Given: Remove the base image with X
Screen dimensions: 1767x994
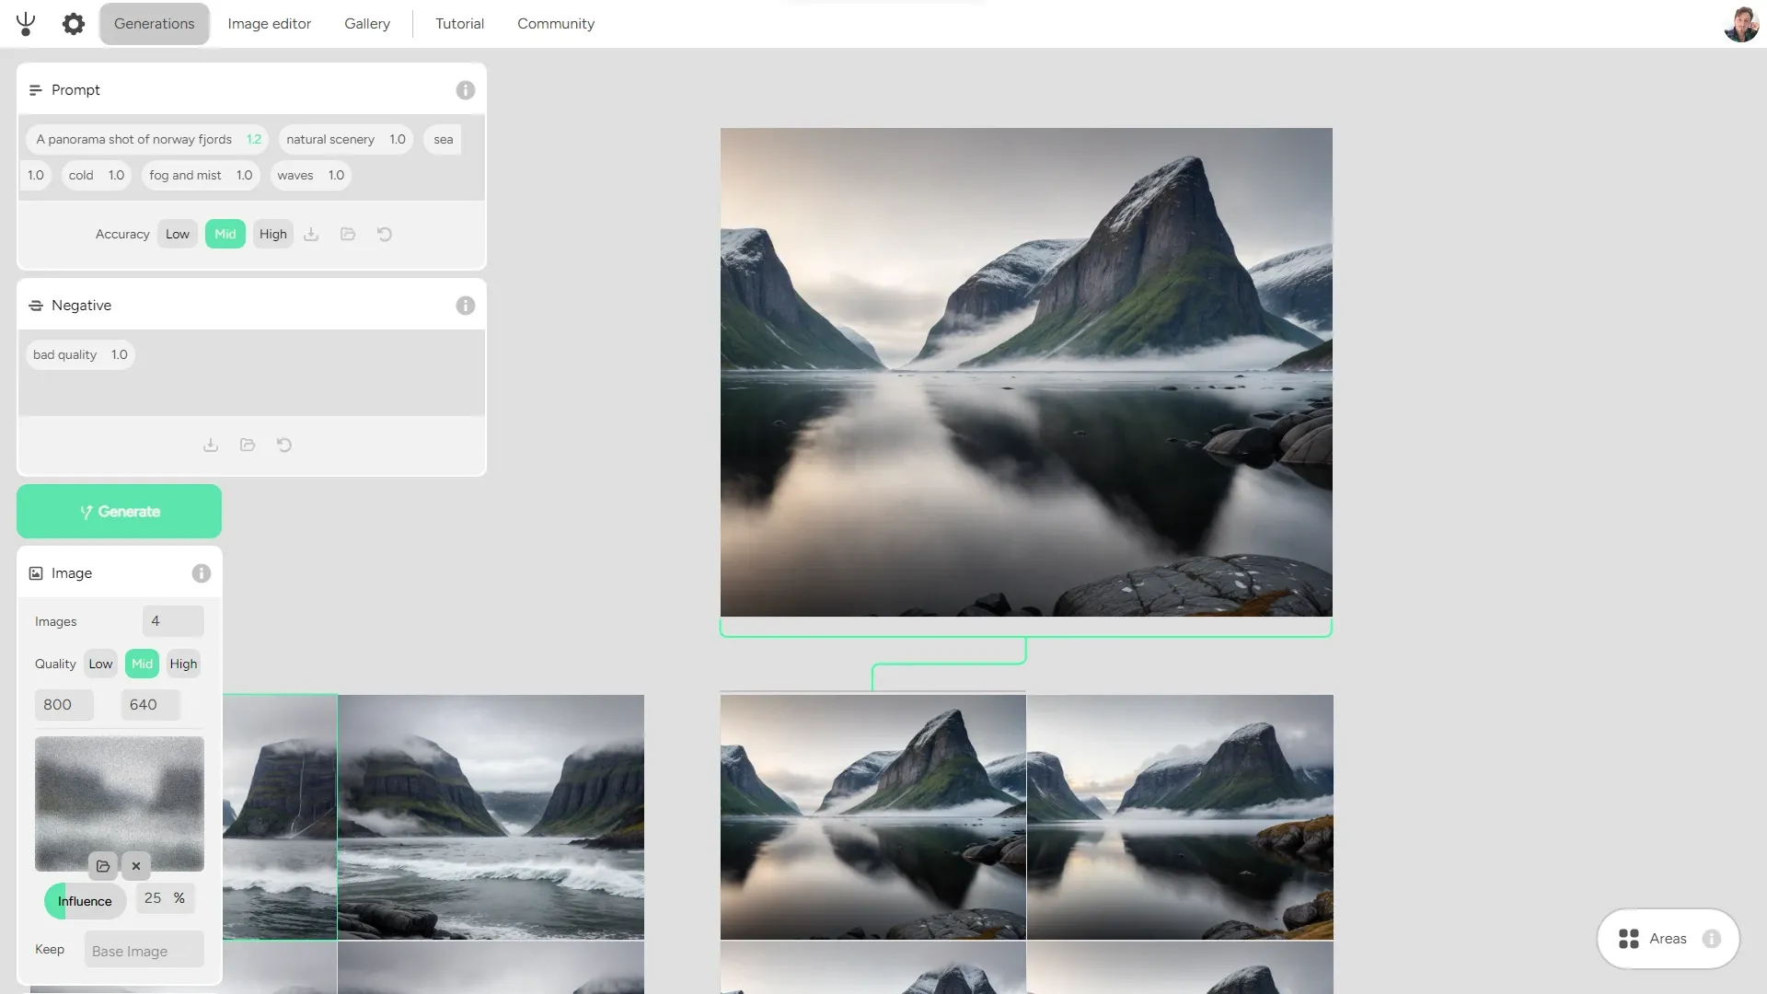Looking at the screenshot, I should coord(136,866).
